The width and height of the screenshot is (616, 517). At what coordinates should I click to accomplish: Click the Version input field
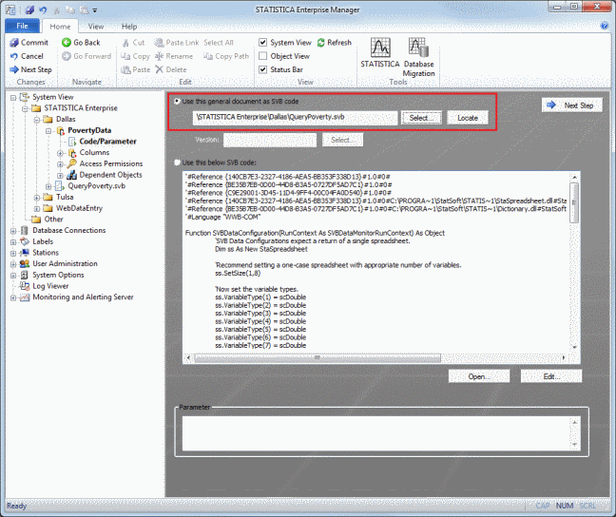[270, 140]
